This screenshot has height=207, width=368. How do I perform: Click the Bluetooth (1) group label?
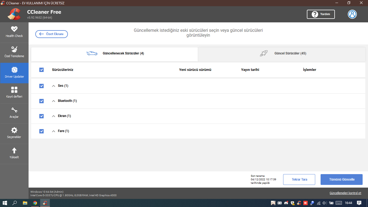[67, 101]
